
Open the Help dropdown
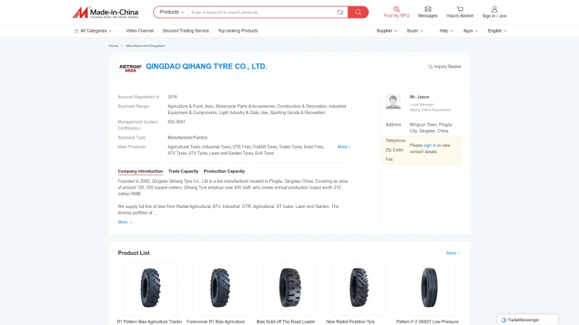[x=446, y=31]
